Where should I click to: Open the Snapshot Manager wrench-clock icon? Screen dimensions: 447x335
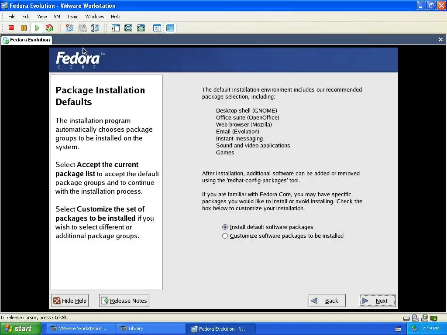pyautogui.click(x=95, y=28)
